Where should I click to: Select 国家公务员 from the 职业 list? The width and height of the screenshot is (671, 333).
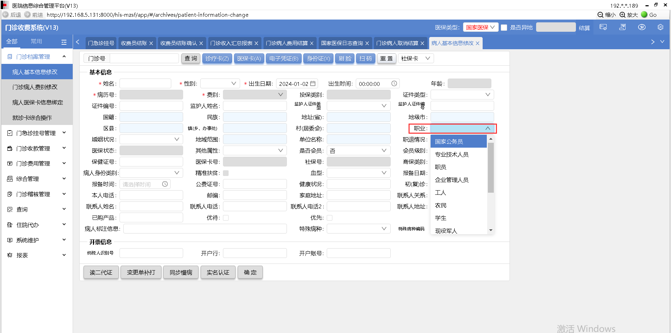coord(459,141)
